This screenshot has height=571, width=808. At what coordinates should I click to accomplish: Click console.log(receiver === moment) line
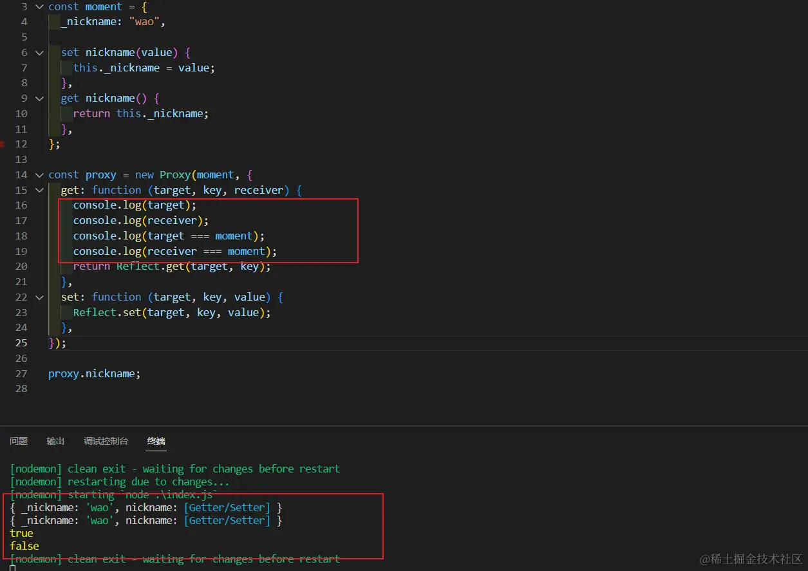click(175, 251)
